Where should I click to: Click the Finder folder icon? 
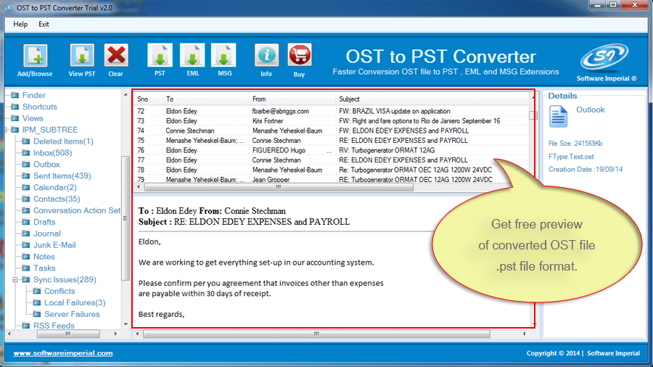(x=15, y=95)
